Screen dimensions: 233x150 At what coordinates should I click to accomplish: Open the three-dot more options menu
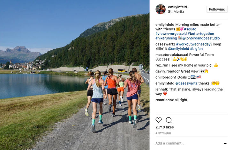225,144
